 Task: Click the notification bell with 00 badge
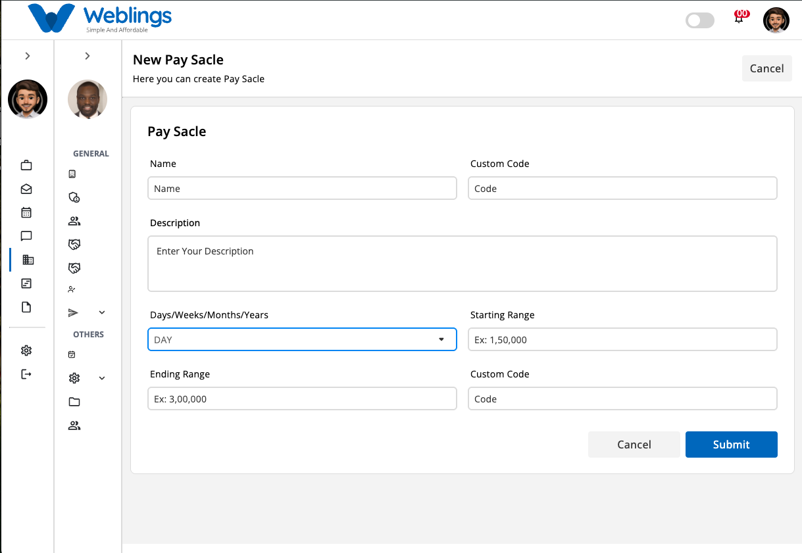point(740,17)
